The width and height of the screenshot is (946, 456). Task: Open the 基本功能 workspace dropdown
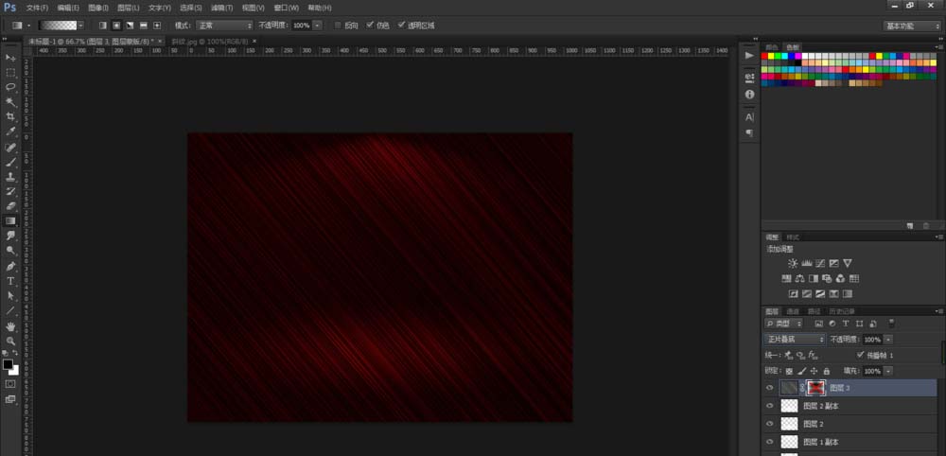tap(912, 26)
